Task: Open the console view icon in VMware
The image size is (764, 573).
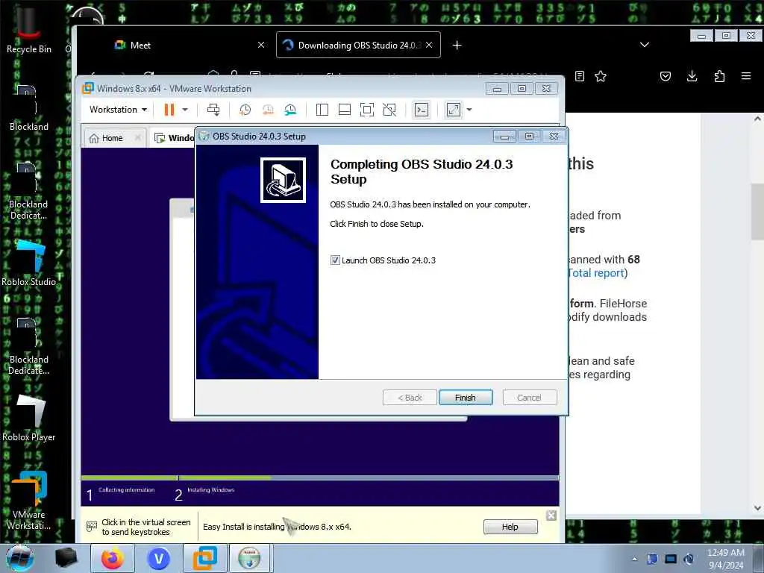Action: pyautogui.click(x=422, y=110)
